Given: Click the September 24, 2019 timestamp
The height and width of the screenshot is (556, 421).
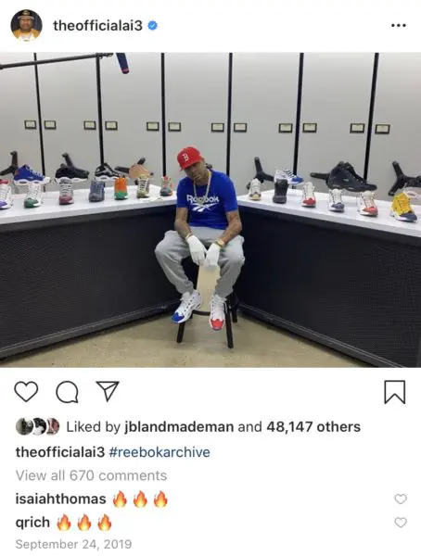Looking at the screenshot, I should (73, 544).
